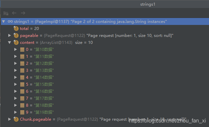This screenshot has height=127, width=209.
Task: Collapse the content ArrayList node
Action: pos(9,43)
